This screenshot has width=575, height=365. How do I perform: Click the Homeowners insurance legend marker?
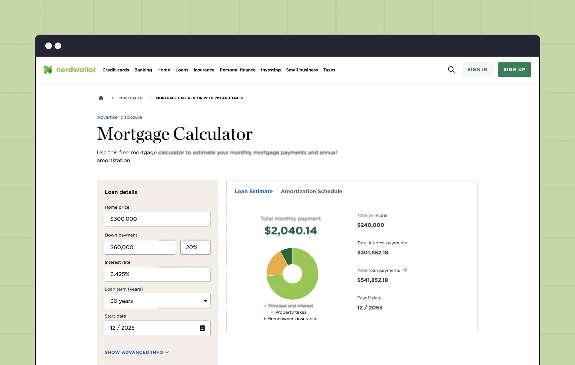(x=264, y=319)
